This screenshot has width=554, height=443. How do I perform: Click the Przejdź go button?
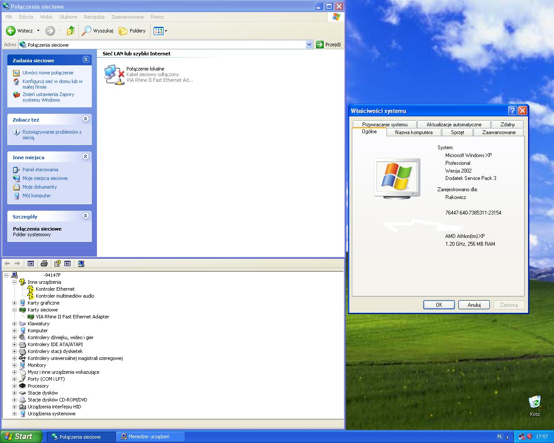[x=329, y=45]
